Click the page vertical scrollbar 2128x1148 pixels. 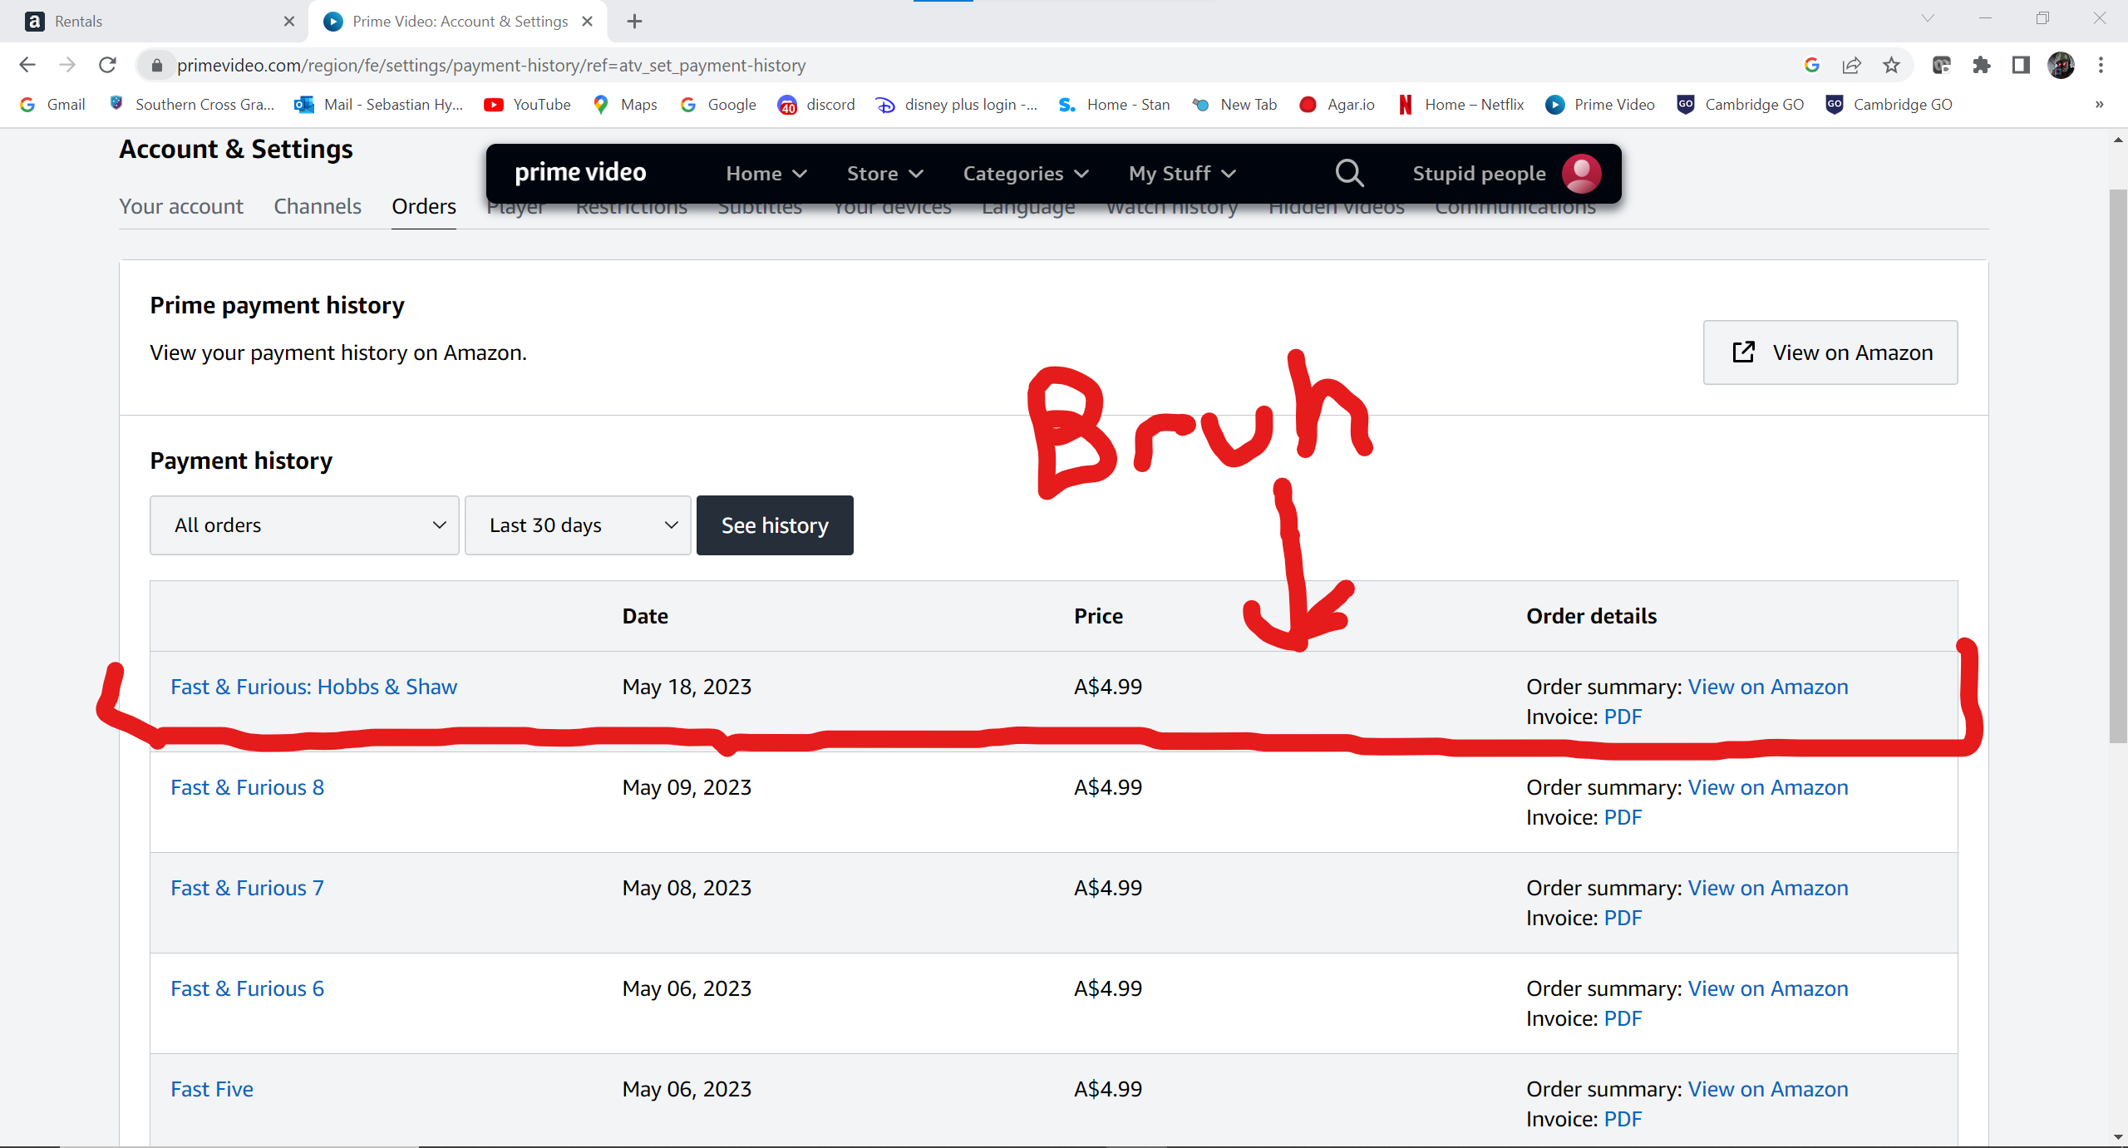click(2117, 466)
